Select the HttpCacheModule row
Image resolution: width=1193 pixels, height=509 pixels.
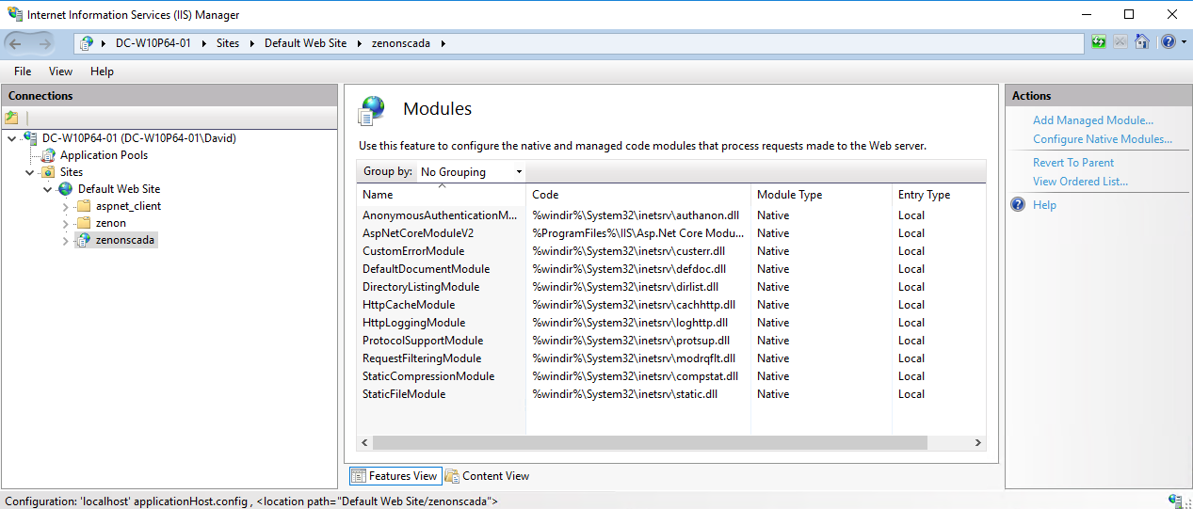[x=671, y=305]
